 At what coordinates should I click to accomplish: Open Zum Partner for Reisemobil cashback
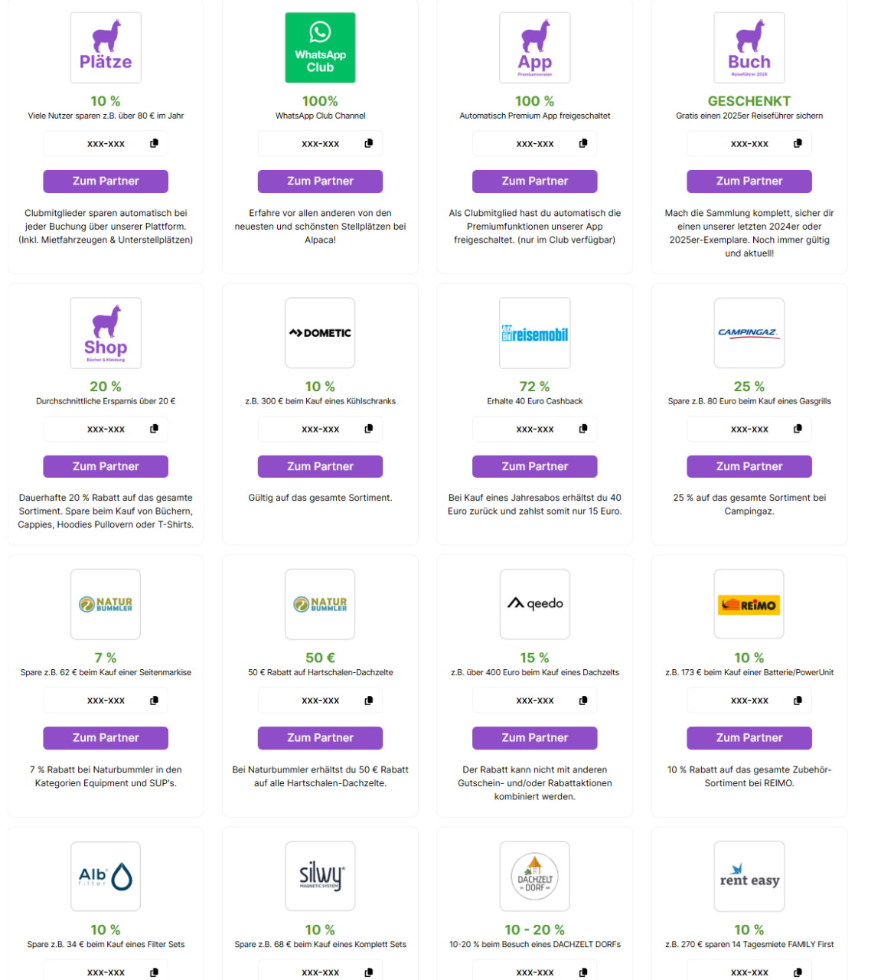tap(535, 466)
